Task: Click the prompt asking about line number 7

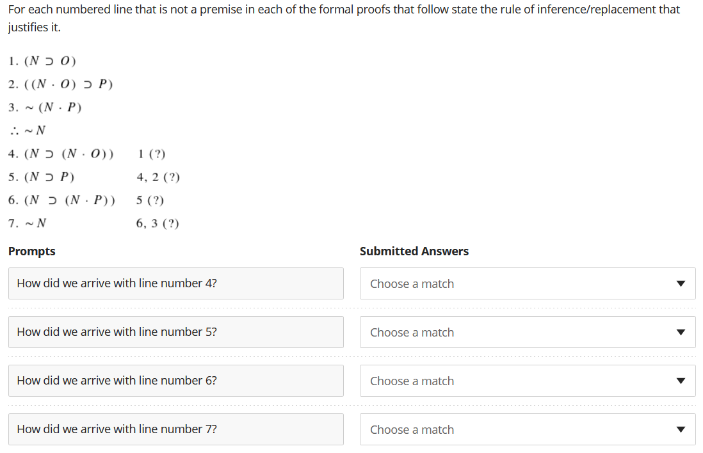Action: pyautogui.click(x=175, y=429)
